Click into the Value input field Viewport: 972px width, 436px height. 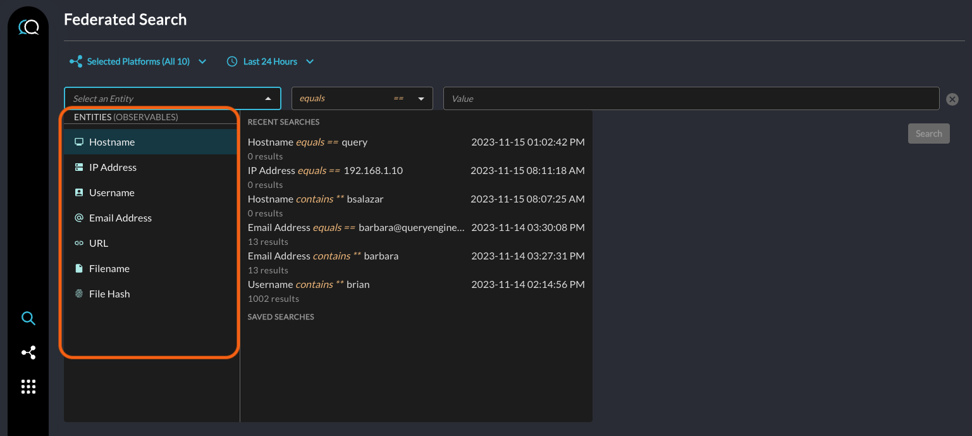coord(691,99)
